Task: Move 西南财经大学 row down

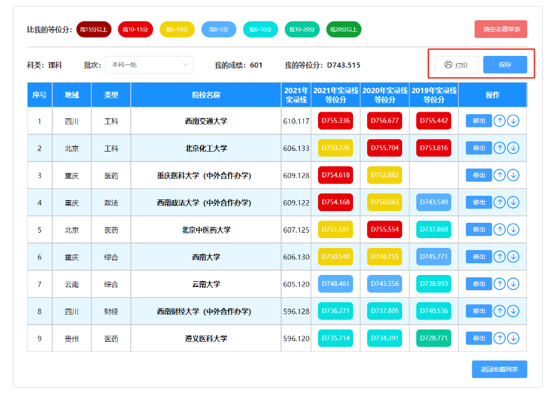Action: [513, 311]
